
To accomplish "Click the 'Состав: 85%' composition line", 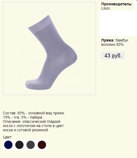I will [34, 113].
